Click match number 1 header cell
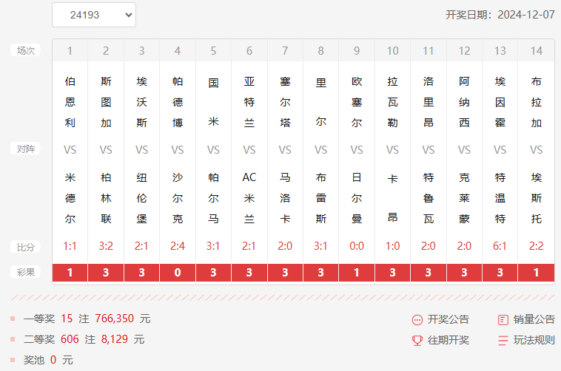561x371 pixels. pos(70,51)
